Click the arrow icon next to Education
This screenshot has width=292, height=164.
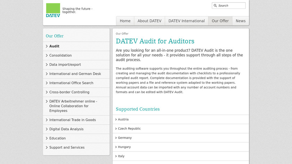click(x=47, y=138)
